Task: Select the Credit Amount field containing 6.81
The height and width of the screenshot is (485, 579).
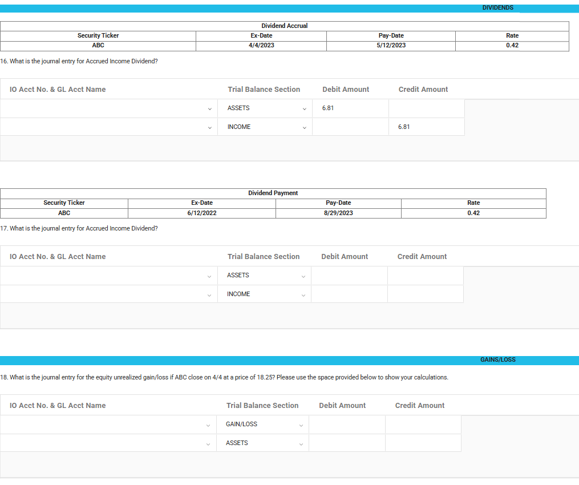Action: point(426,127)
